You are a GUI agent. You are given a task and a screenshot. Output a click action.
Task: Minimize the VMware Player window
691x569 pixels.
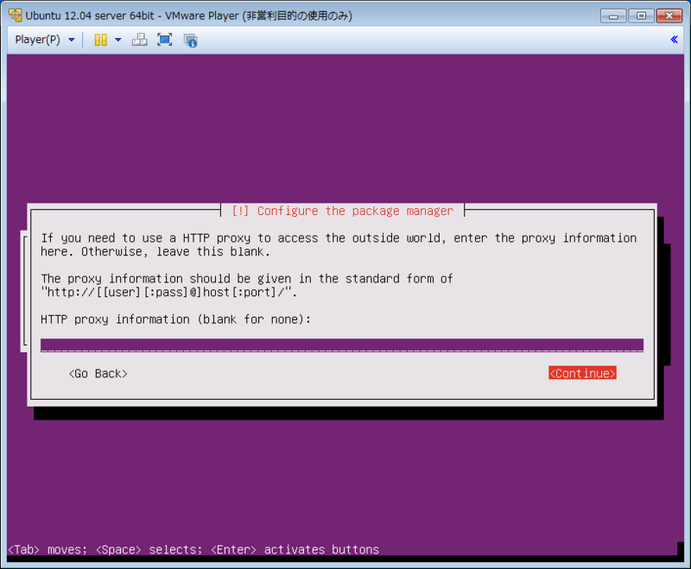[x=613, y=16]
